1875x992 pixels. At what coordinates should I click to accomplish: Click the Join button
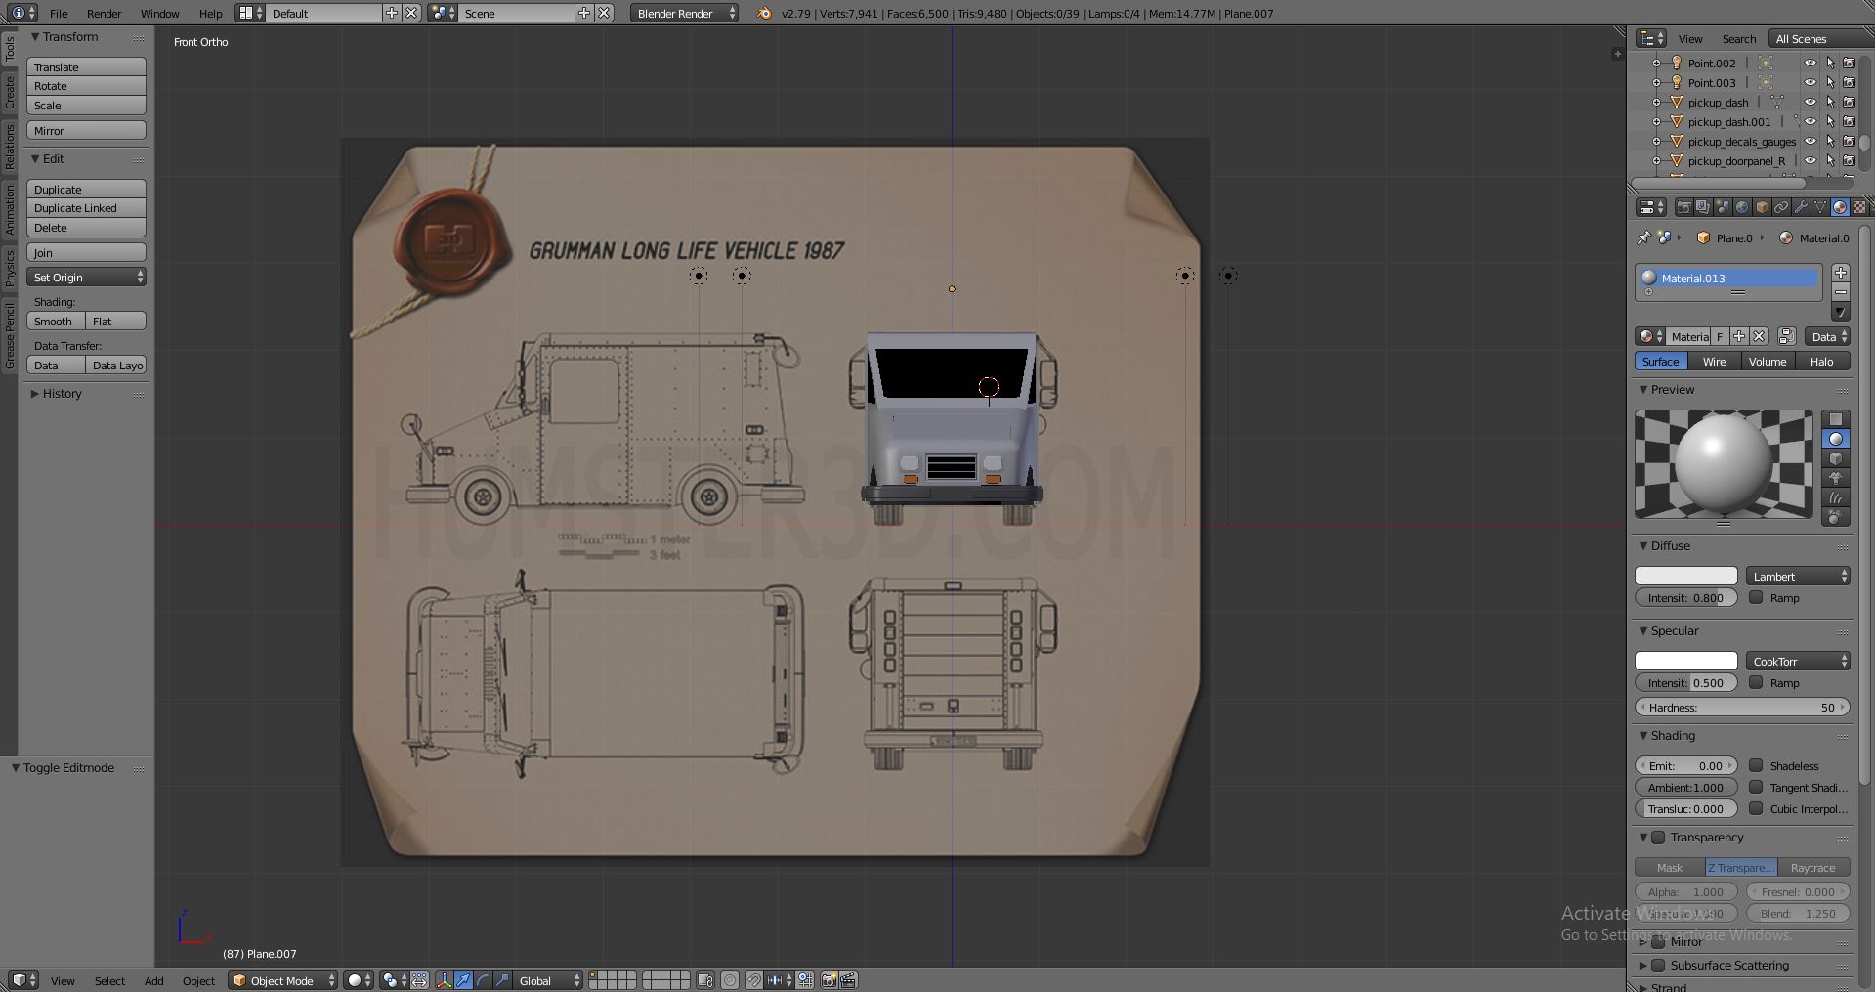click(87, 252)
